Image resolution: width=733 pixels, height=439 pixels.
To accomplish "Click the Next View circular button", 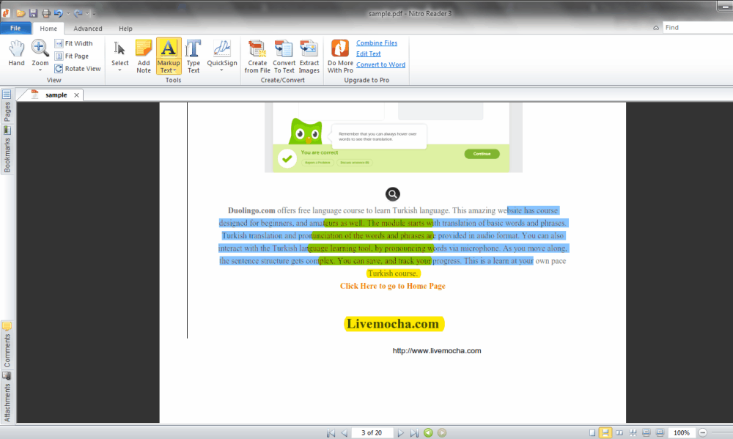I will tap(442, 433).
